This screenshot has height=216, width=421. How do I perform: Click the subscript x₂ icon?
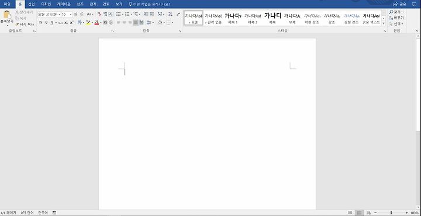click(66, 23)
